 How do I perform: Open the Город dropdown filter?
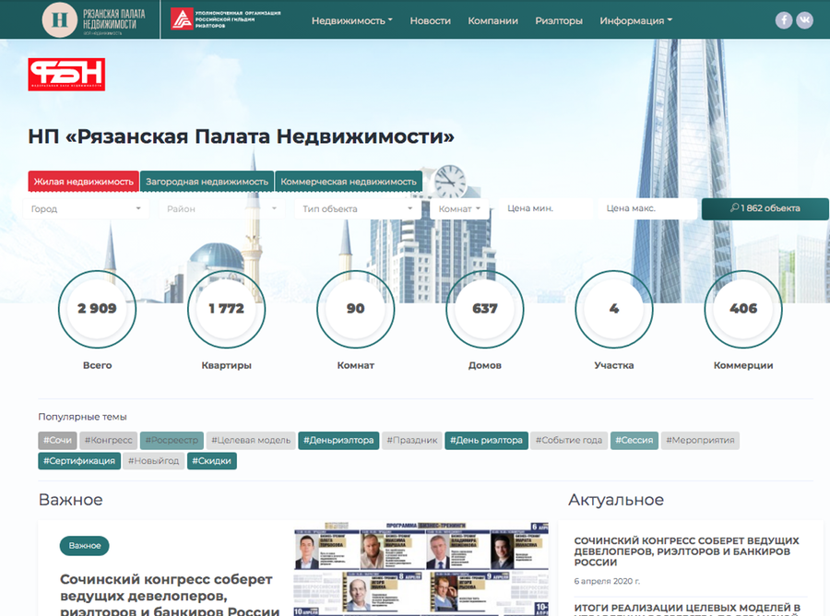pyautogui.click(x=86, y=209)
